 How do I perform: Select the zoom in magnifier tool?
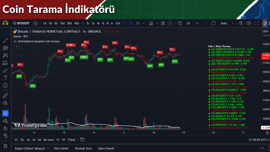[x=5, y=103]
